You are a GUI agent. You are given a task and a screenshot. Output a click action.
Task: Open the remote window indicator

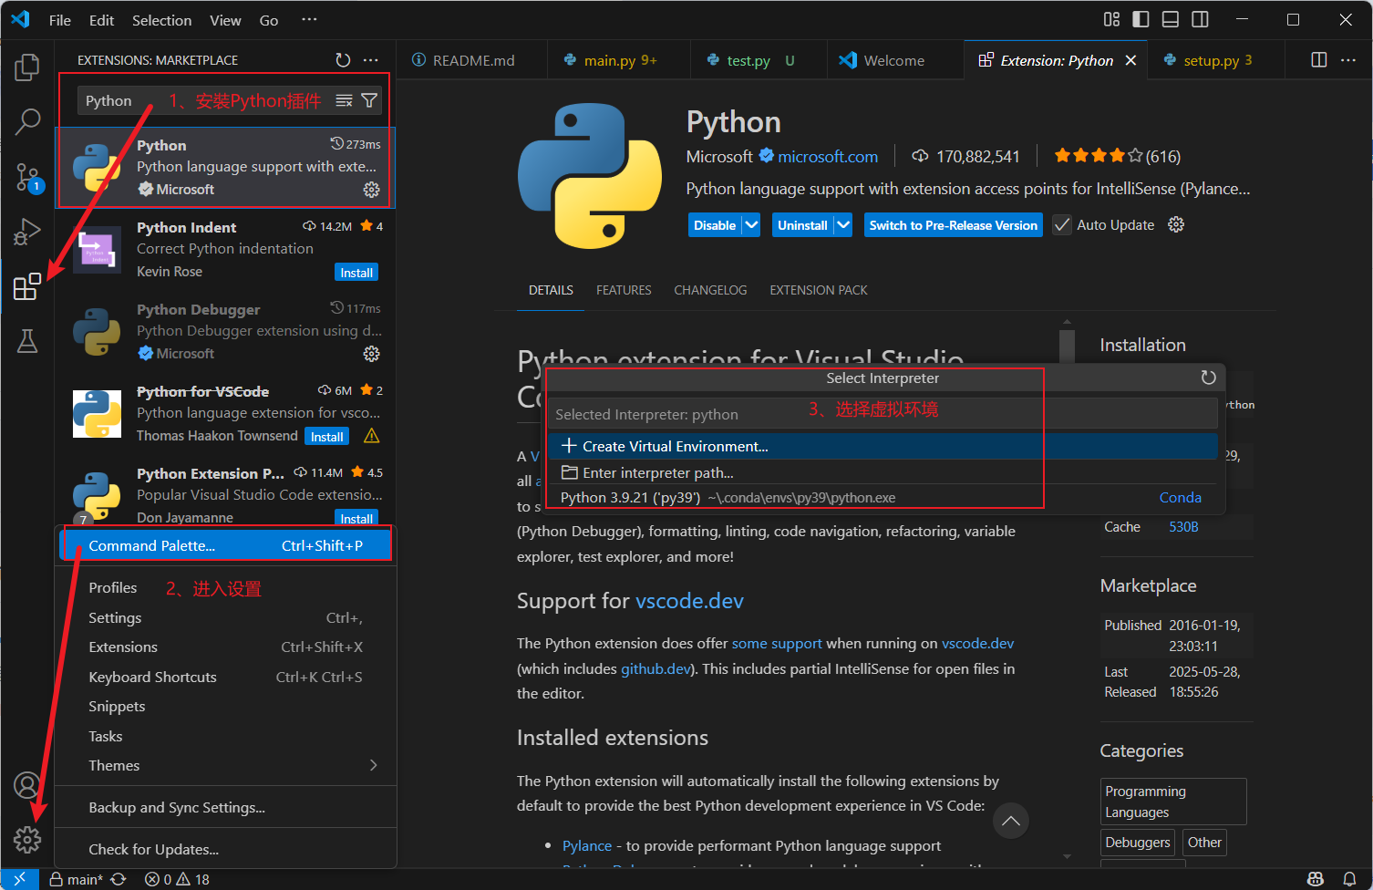point(19,879)
